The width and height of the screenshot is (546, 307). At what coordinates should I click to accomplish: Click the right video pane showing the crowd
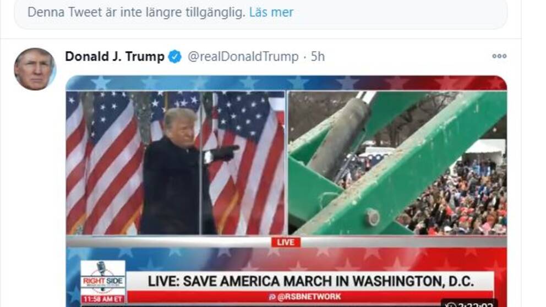tap(397, 163)
